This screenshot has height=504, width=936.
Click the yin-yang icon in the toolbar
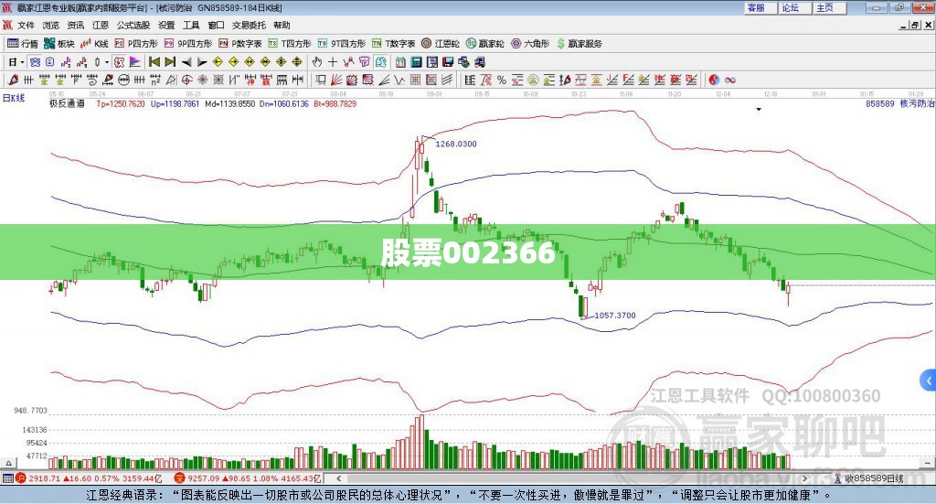(x=714, y=80)
